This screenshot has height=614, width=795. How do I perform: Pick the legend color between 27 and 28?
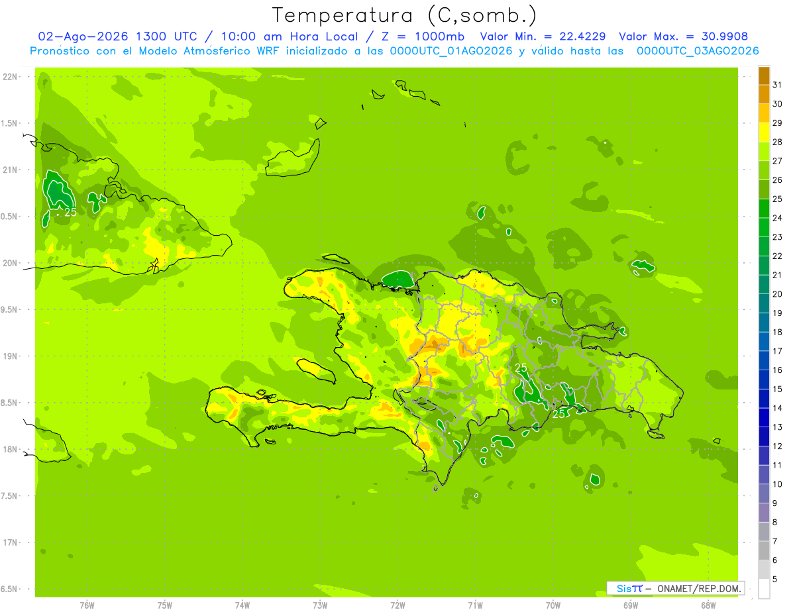tap(764, 151)
